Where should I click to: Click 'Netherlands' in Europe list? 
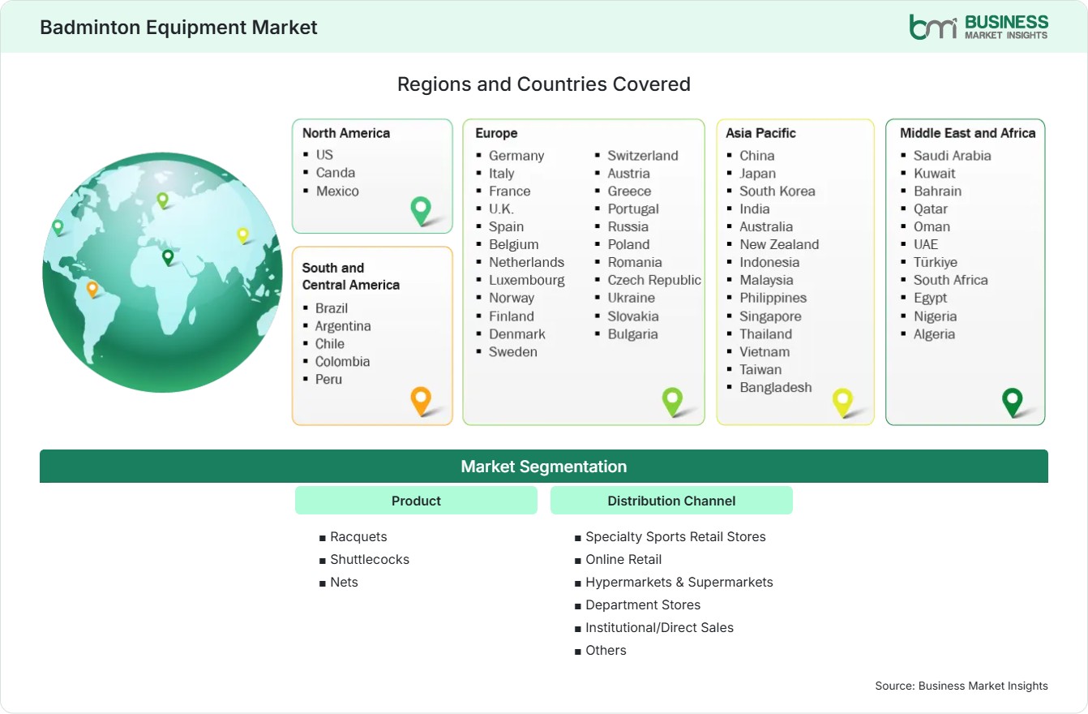coord(526,263)
